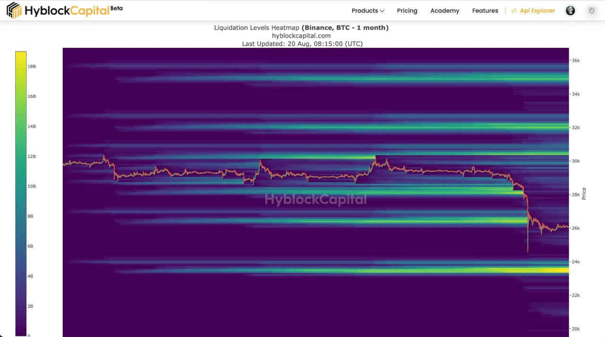Click the 6B color scale label
The width and height of the screenshot is (605, 337).
31,246
